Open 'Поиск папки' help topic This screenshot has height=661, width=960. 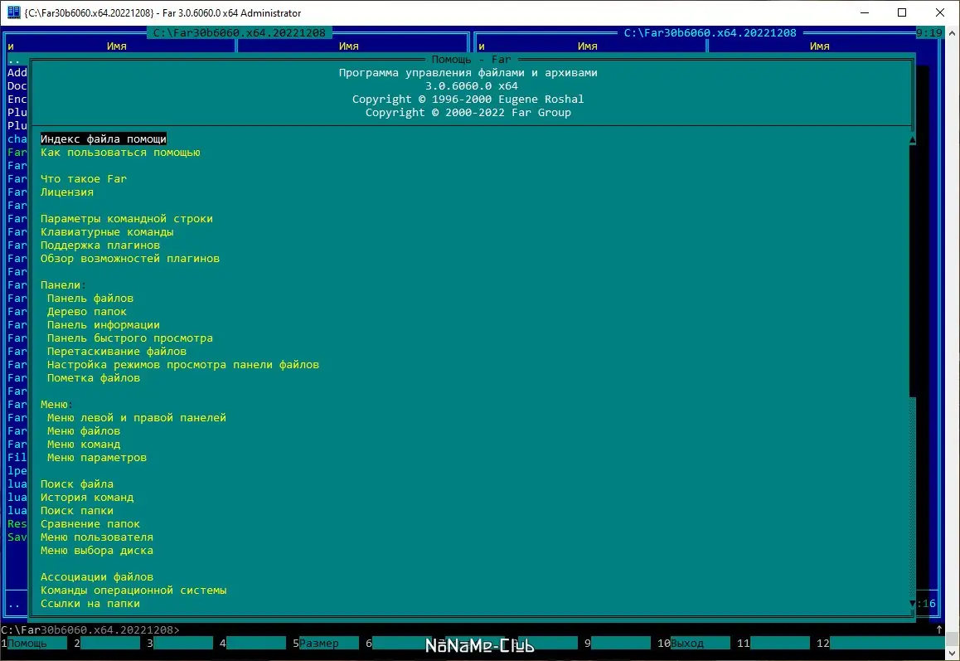pyautogui.click(x=76, y=511)
